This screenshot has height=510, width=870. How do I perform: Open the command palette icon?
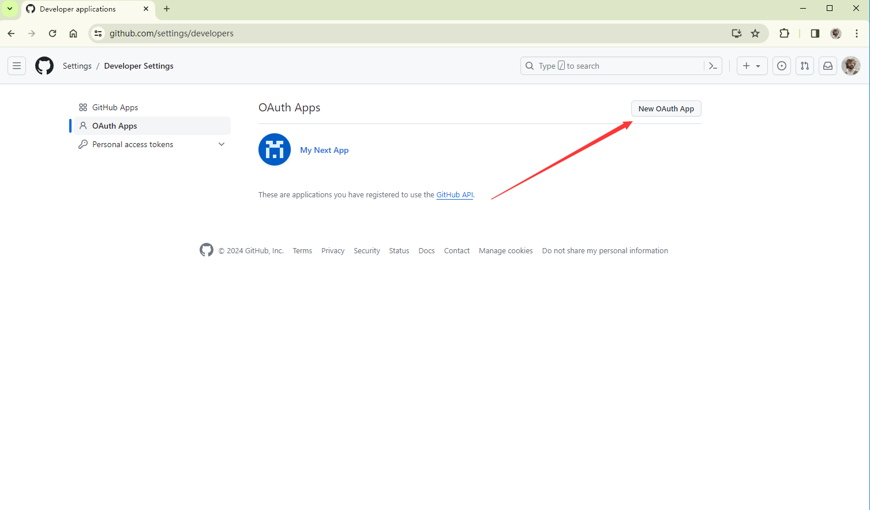click(713, 66)
